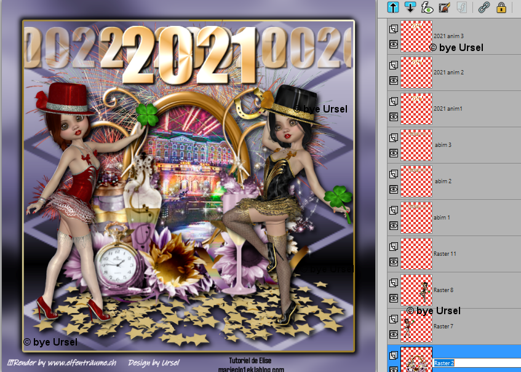The image size is (521, 372).
Task: Click the chain Link layers icon
Action: click(x=483, y=7)
